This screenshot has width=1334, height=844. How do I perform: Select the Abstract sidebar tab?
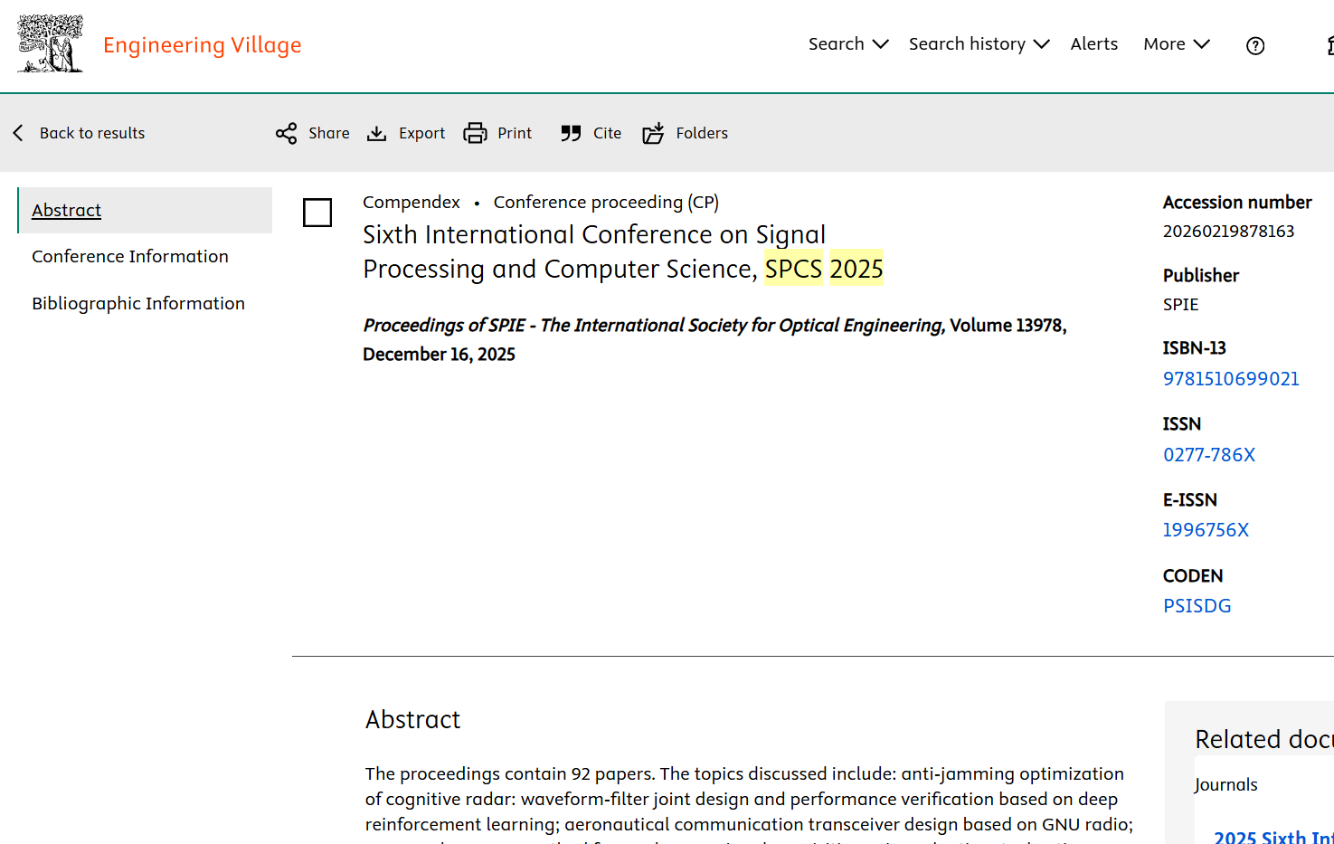pyautogui.click(x=67, y=211)
